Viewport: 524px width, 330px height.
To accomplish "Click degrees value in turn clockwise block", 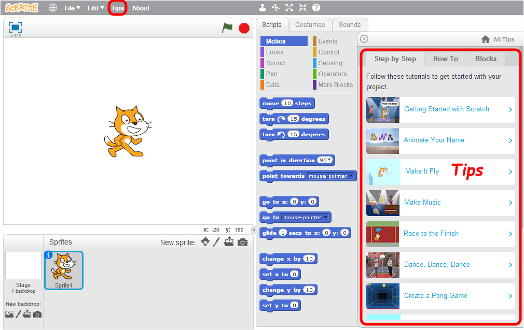I will [x=294, y=119].
